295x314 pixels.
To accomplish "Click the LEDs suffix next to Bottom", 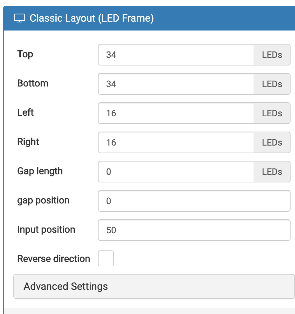I will point(272,84).
